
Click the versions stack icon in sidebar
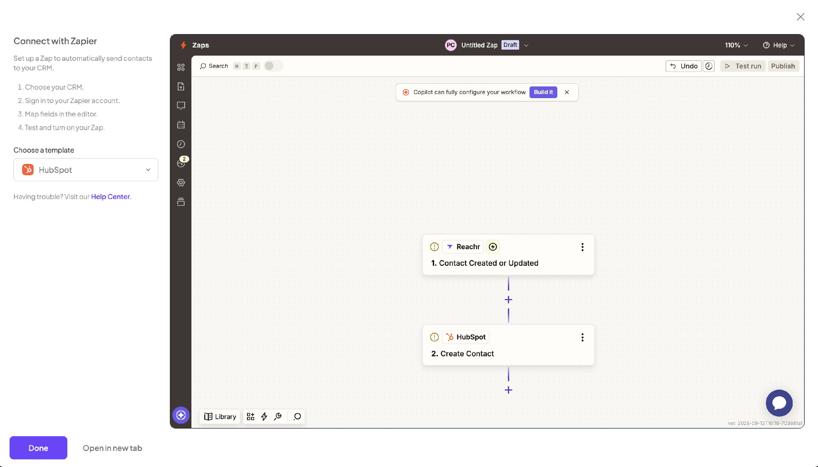click(181, 202)
